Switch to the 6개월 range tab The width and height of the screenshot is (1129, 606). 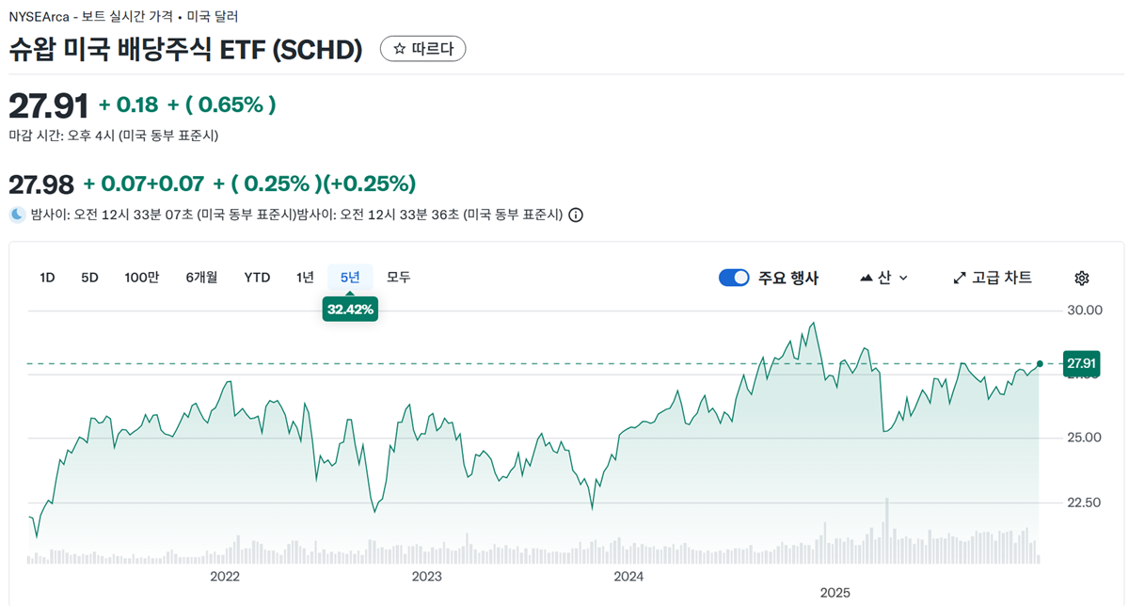(x=201, y=278)
